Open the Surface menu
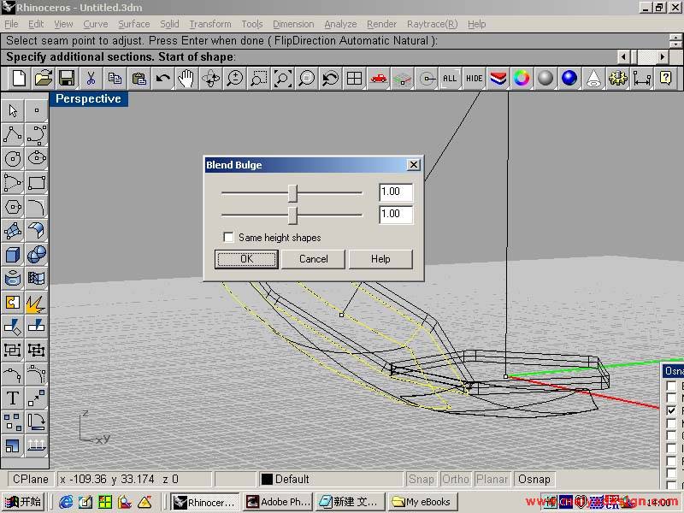Screen dimensions: 684x513 click(x=133, y=24)
